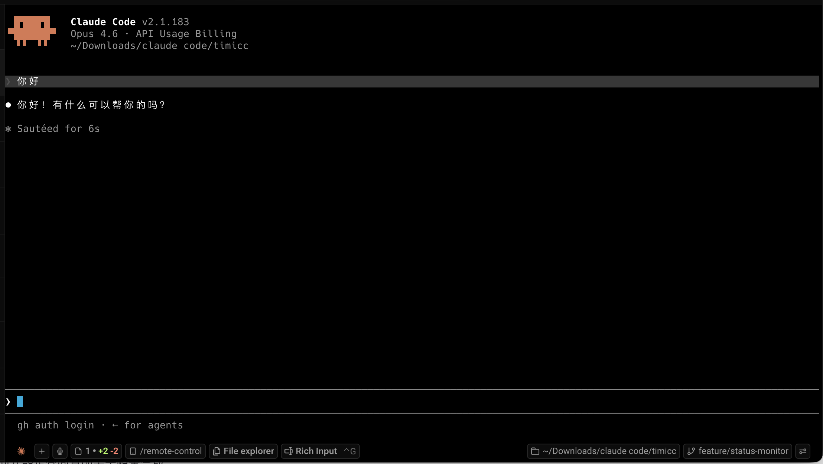The height and width of the screenshot is (464, 823).
Task: Open the sliders settings icon in the bottom bar
Action: tap(803, 451)
